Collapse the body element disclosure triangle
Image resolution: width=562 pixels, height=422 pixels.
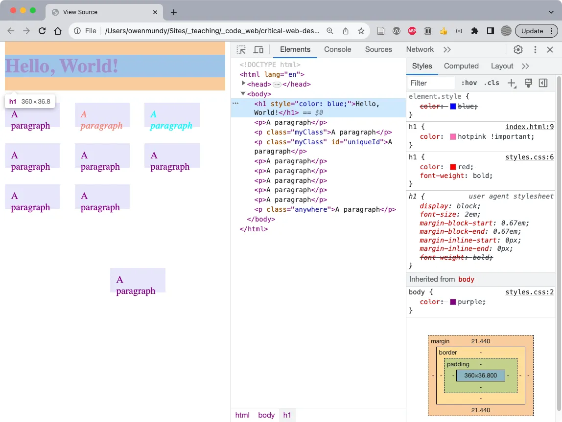click(243, 94)
